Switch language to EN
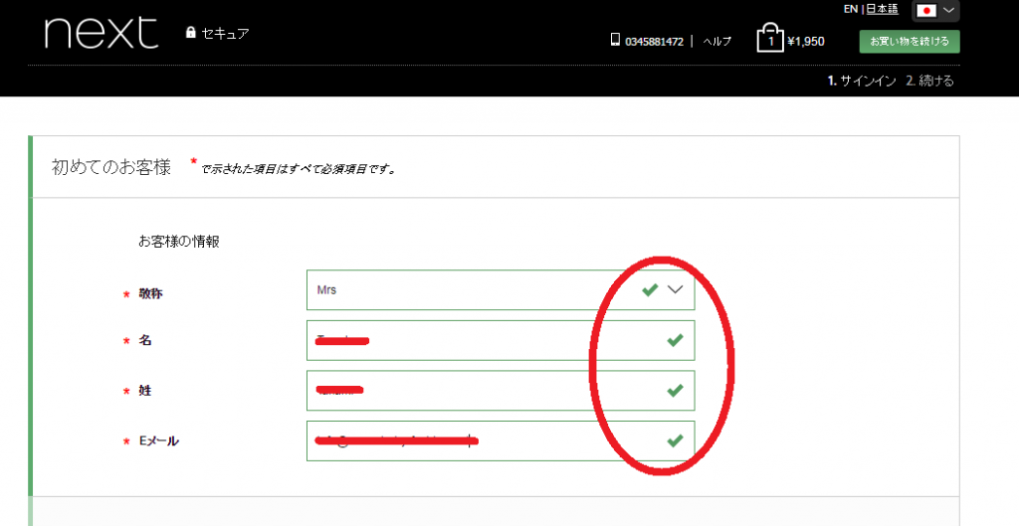1019x526 pixels. click(851, 9)
